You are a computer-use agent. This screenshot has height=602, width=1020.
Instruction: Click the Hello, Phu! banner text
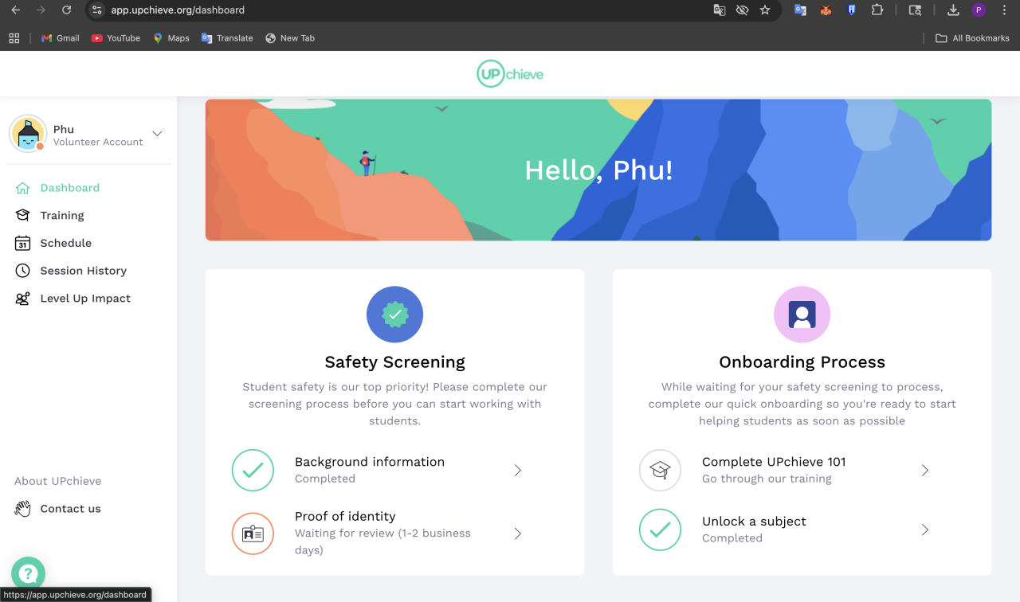(598, 170)
